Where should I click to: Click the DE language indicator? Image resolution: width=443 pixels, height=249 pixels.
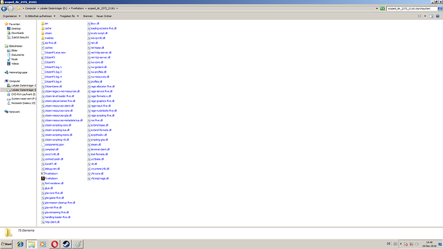(388, 244)
